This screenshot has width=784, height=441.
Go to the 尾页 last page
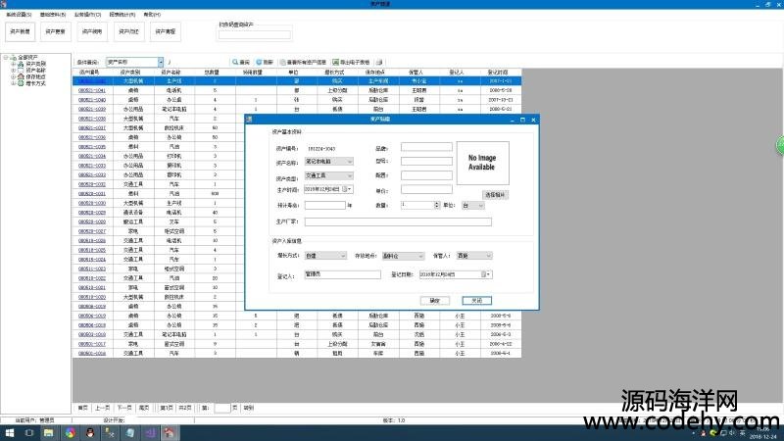coord(144,408)
